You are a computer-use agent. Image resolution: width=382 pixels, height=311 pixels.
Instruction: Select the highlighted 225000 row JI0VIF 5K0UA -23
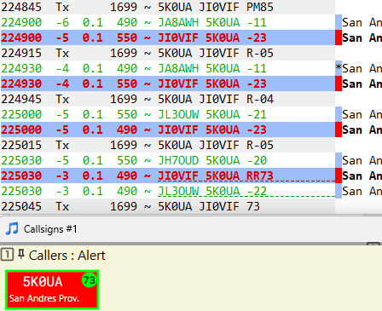(168, 130)
